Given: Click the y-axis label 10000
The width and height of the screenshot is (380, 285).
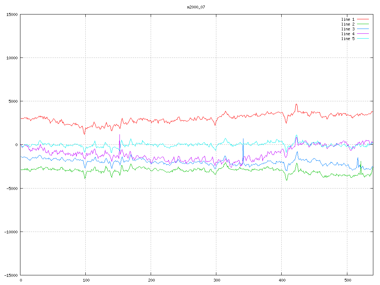Looking at the screenshot, I should pos(12,58).
